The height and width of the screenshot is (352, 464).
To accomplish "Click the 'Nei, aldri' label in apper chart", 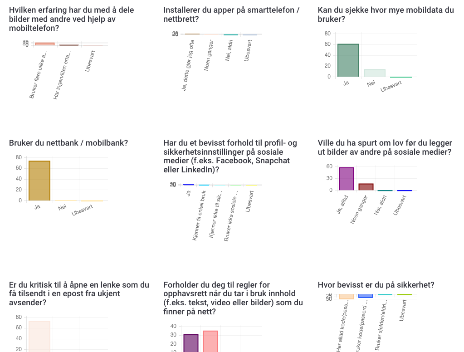I will click(x=230, y=50).
